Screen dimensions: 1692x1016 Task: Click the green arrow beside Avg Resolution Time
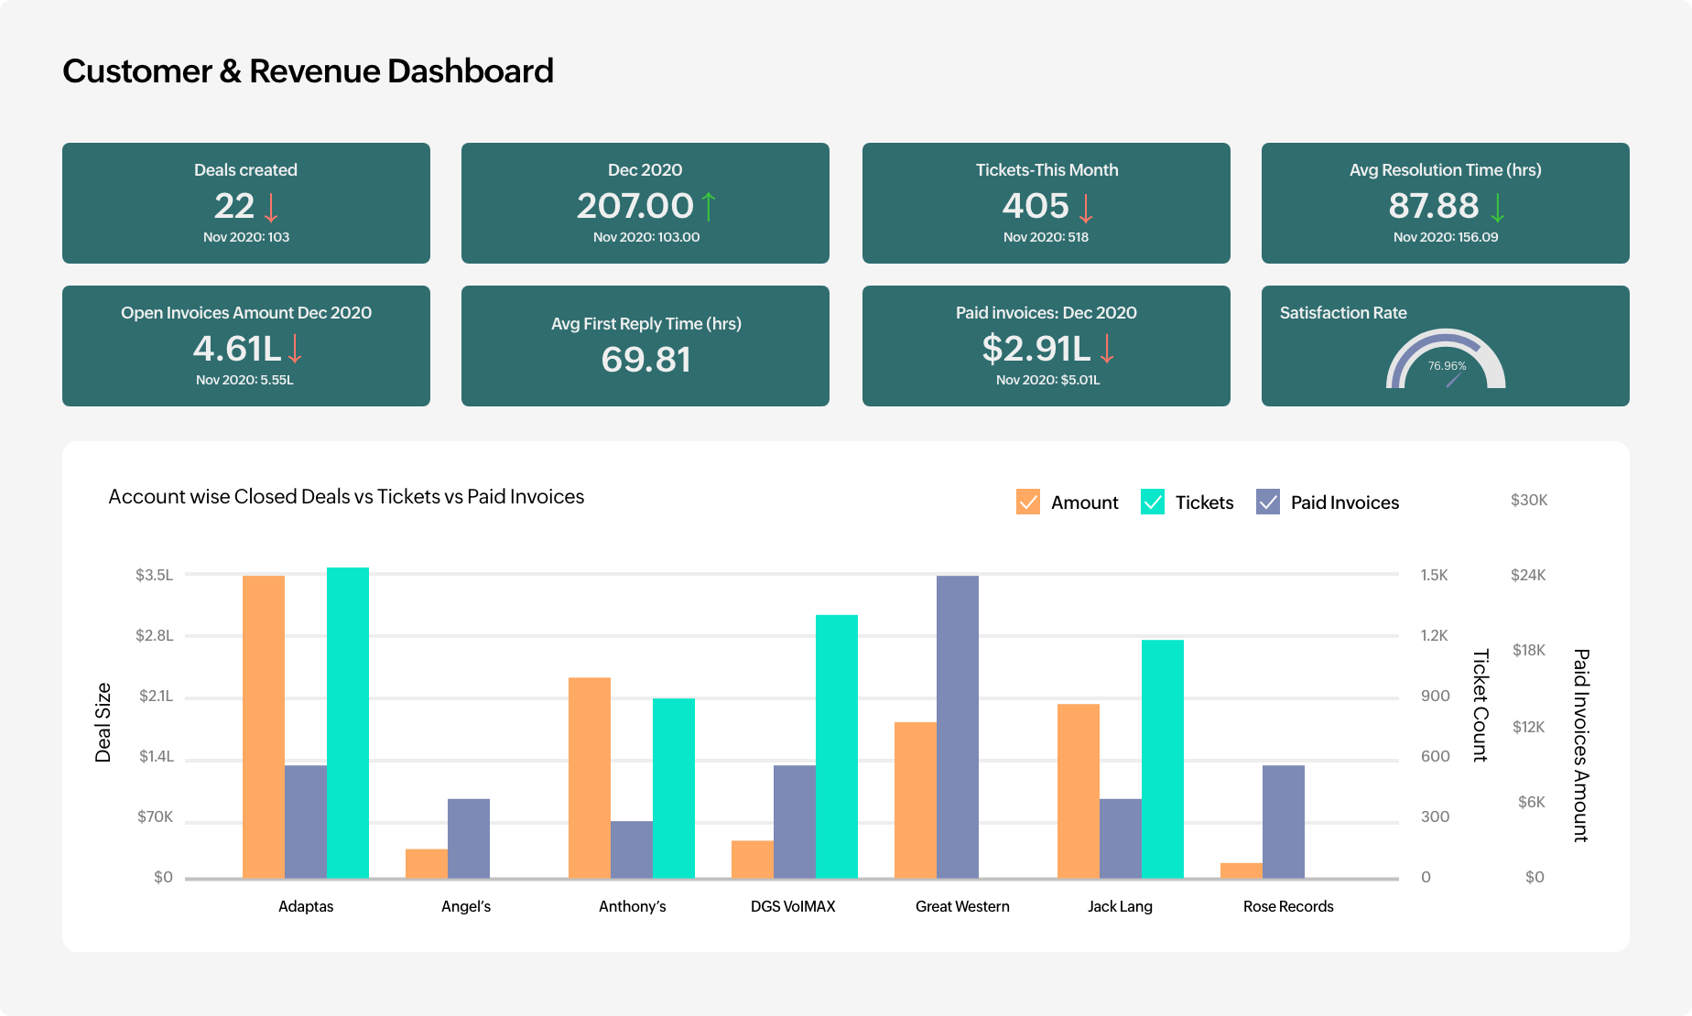(1498, 208)
